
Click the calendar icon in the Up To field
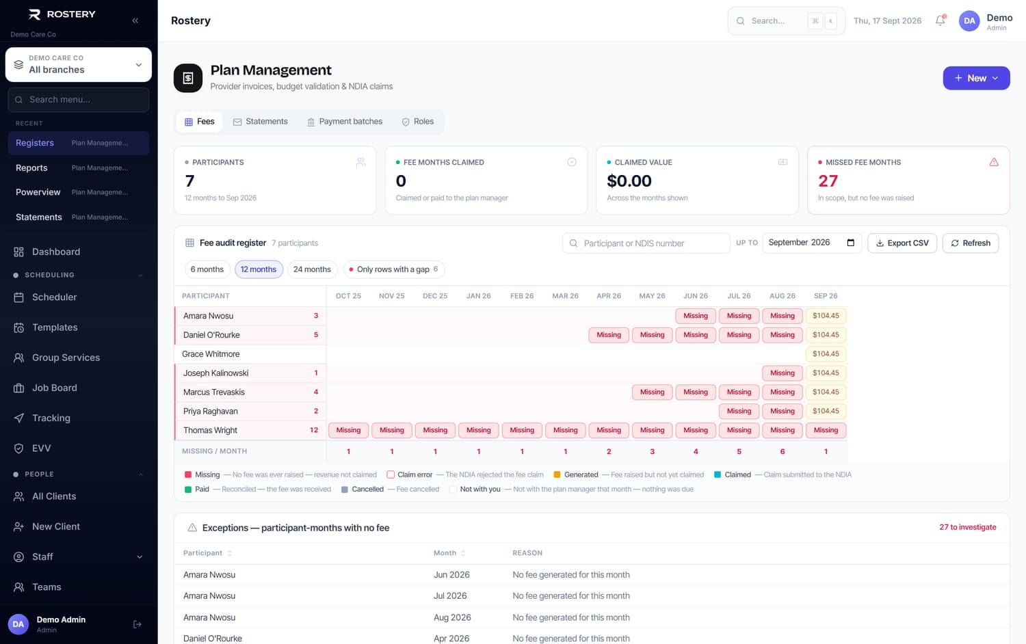pos(851,243)
